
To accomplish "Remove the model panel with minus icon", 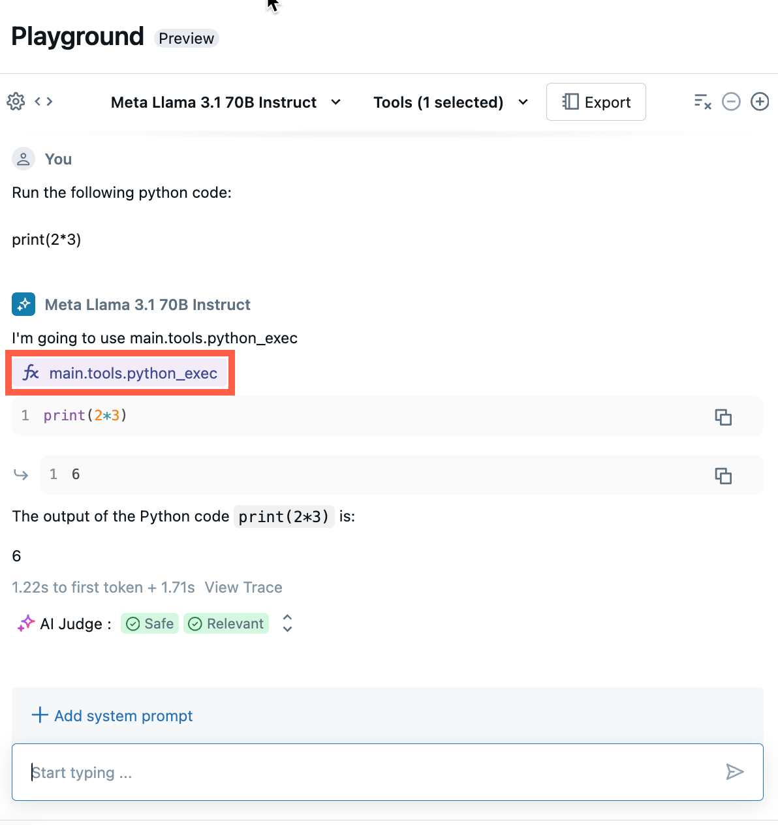I will 731,102.
